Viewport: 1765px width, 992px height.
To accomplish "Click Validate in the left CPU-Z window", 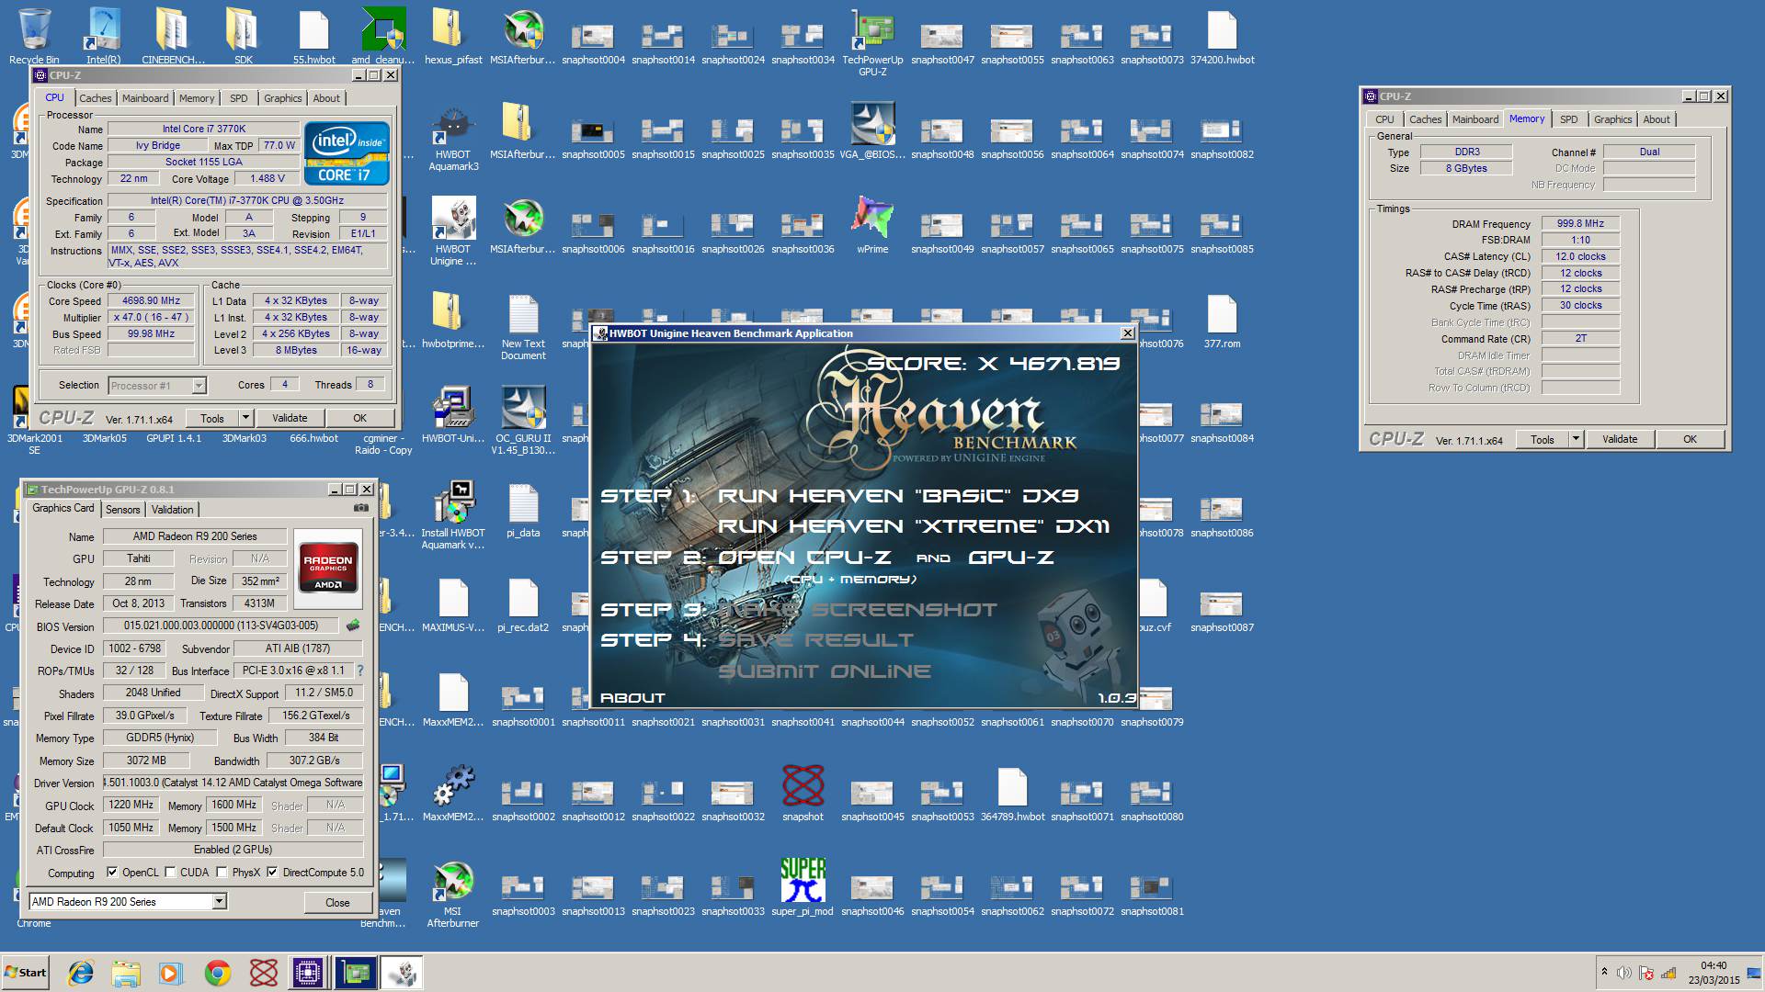I will click(x=290, y=418).
